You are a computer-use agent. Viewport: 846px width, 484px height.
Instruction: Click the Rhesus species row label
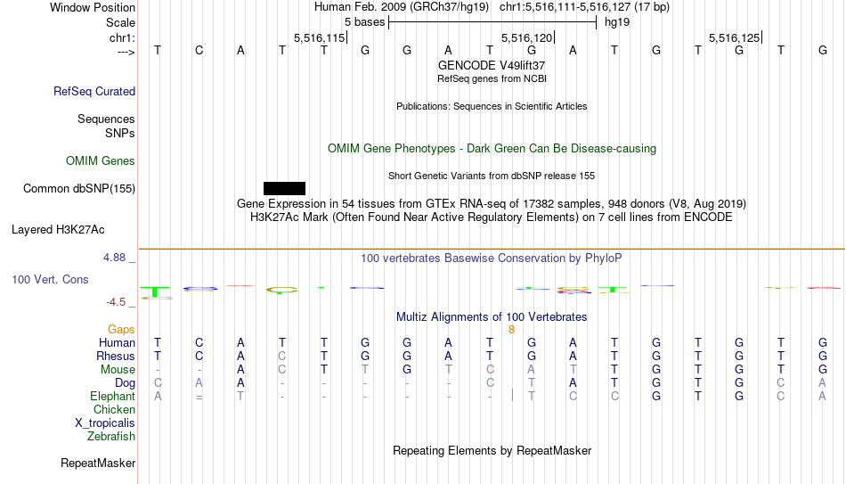tap(116, 356)
